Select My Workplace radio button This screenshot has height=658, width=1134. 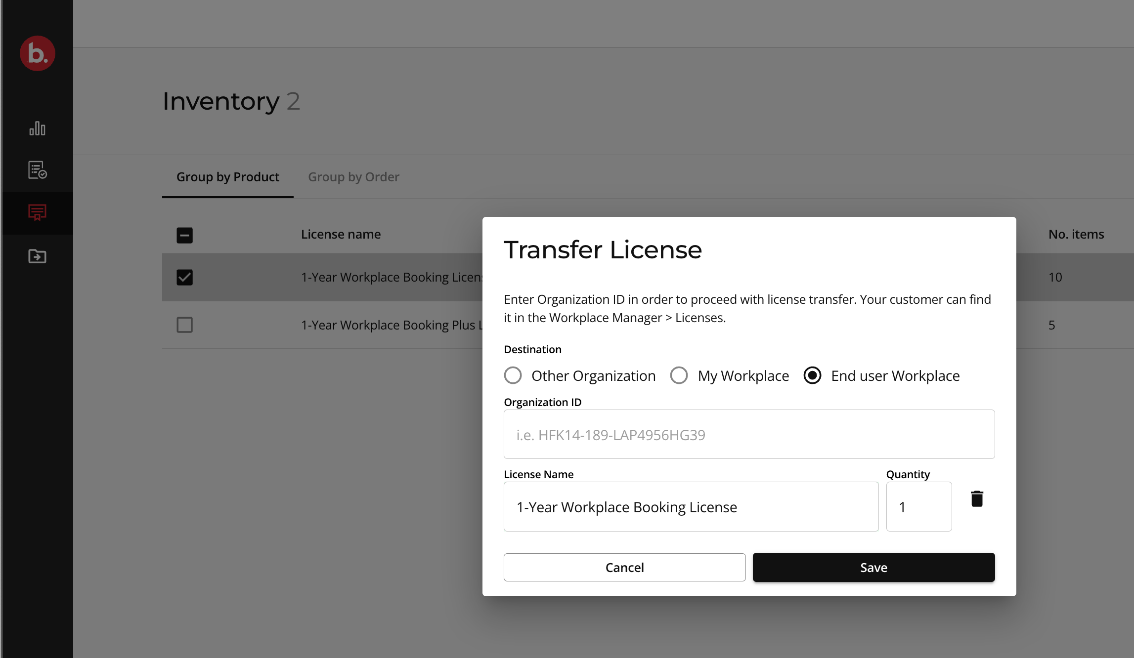(679, 375)
